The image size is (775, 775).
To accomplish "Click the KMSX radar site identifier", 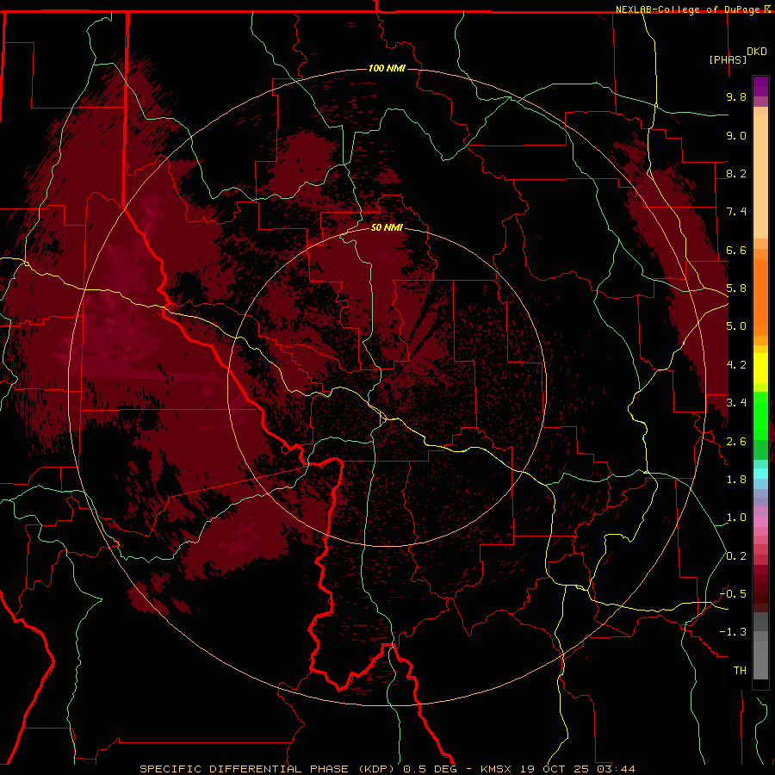I will click(x=497, y=769).
